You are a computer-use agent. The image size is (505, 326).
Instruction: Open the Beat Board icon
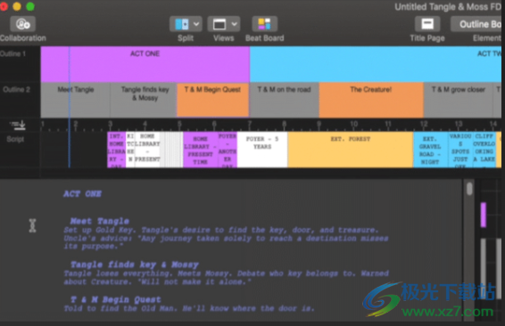pyautogui.click(x=264, y=24)
